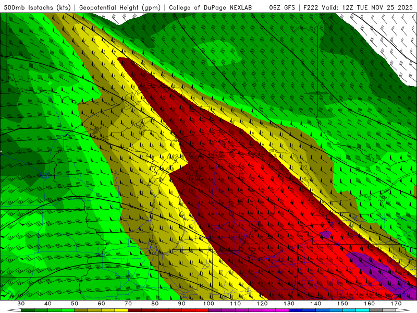Click the 50 knot legend label
The height and width of the screenshot is (313, 417).
pyautogui.click(x=75, y=304)
